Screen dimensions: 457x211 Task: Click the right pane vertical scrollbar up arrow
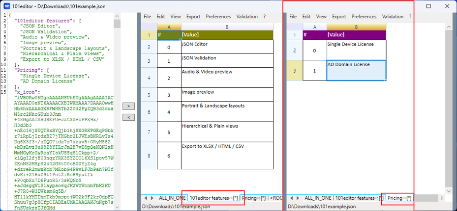(449, 26)
